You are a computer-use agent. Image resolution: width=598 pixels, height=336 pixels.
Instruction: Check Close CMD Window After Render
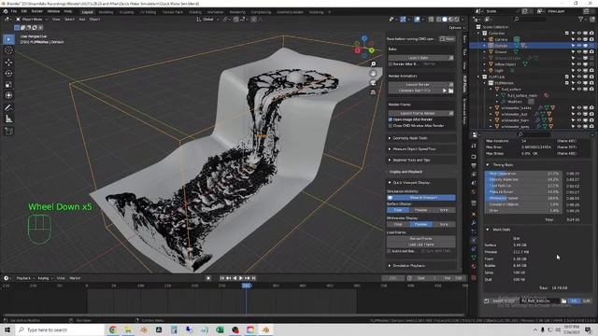coord(391,125)
